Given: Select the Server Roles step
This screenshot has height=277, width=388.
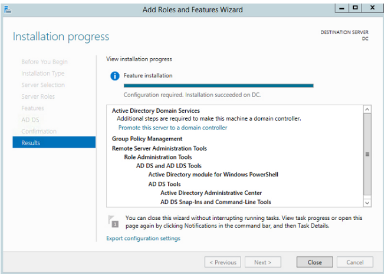Looking at the screenshot, I should 38,96.
